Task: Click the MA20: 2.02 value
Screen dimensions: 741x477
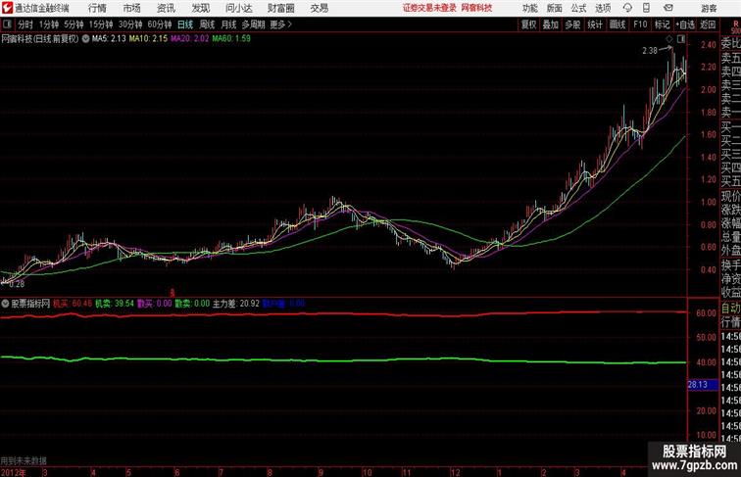Action: (x=189, y=39)
